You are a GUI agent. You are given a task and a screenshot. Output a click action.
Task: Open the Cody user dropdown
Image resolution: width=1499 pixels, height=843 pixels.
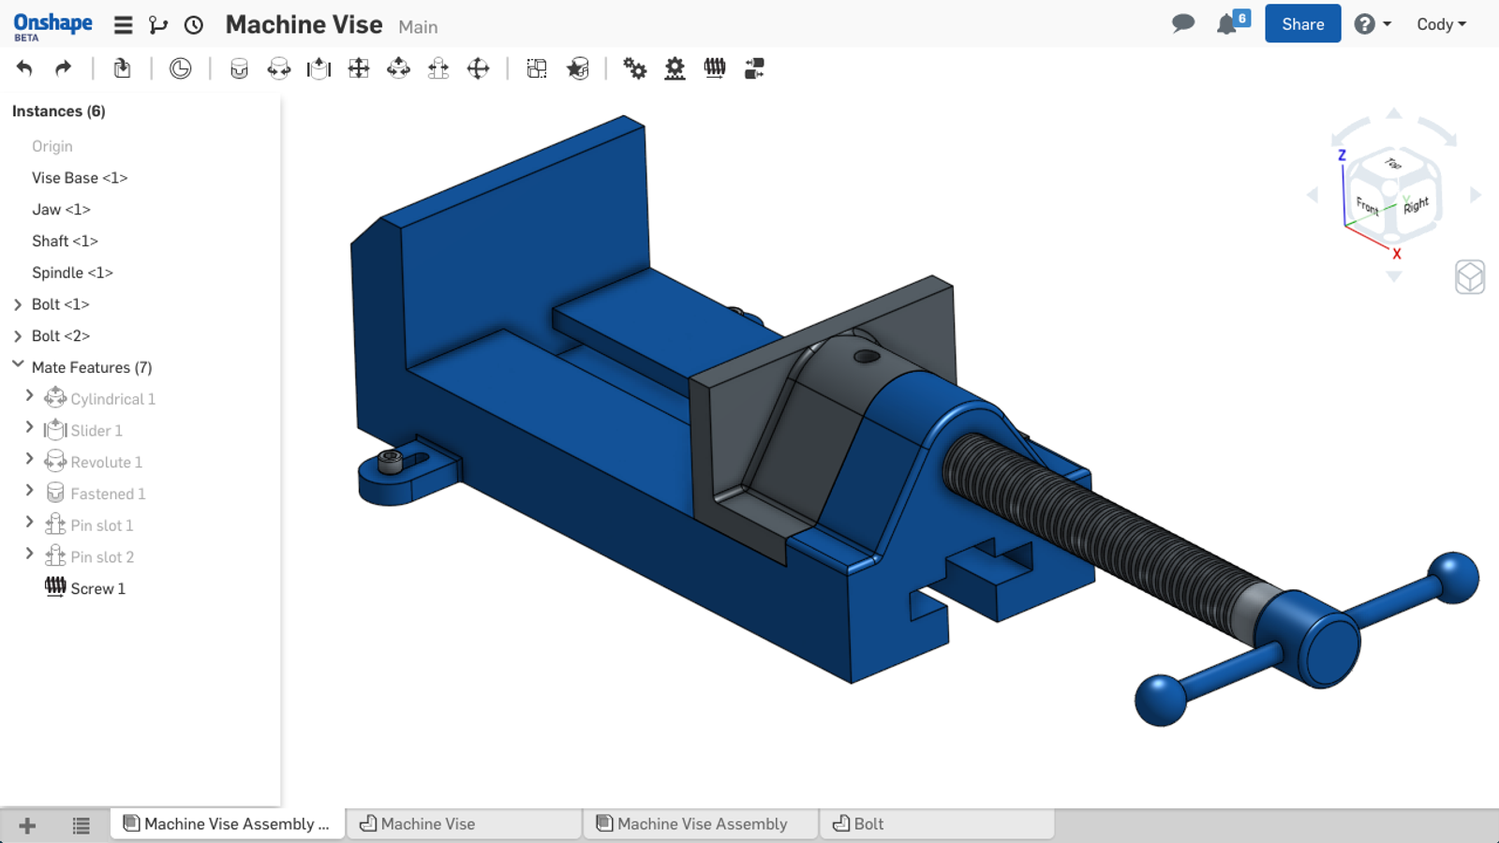pos(1441,24)
